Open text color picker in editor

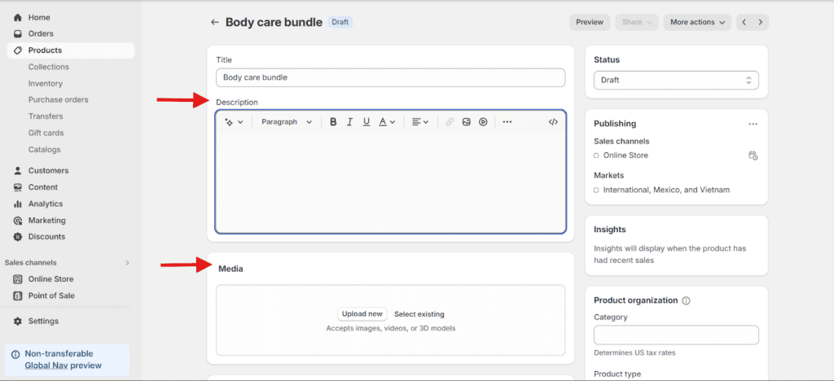click(387, 122)
